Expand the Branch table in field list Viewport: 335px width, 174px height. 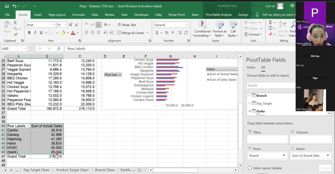pos(249,95)
